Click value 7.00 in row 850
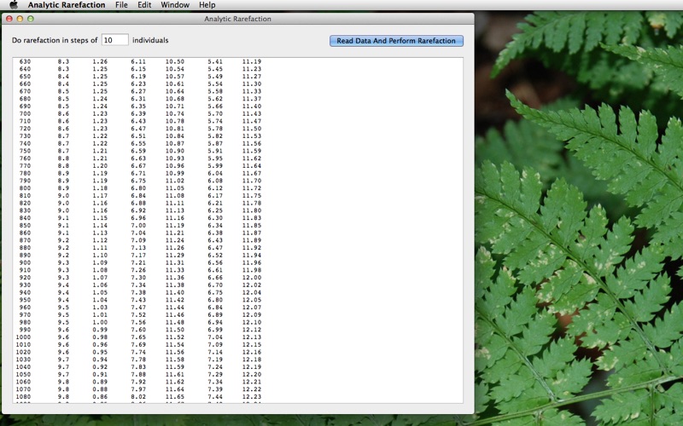The height and width of the screenshot is (426, 683). coord(138,226)
